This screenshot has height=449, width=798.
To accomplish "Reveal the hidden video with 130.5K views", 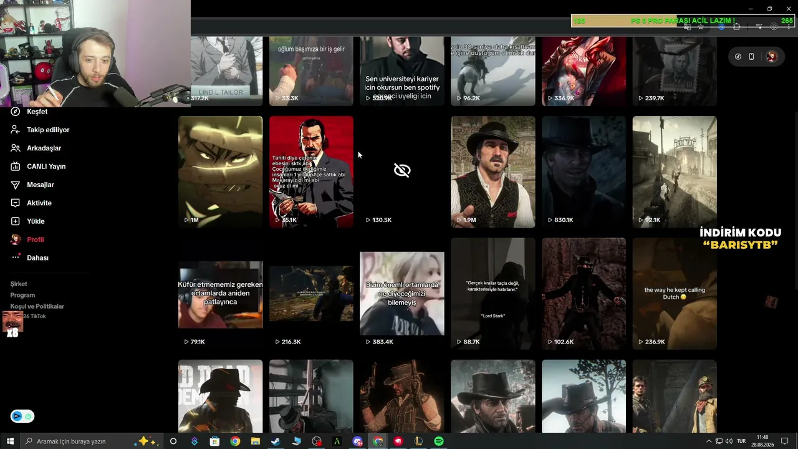I will (402, 170).
